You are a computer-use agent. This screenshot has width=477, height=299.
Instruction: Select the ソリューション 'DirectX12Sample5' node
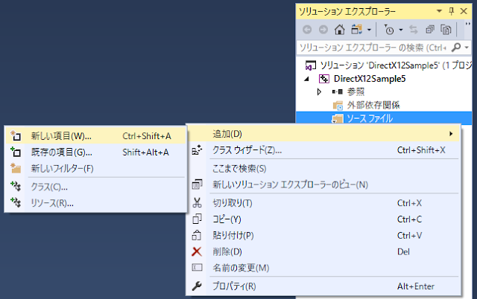(396, 65)
